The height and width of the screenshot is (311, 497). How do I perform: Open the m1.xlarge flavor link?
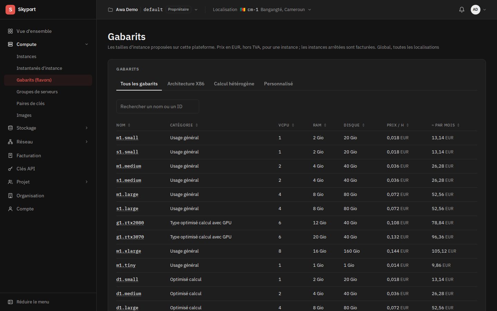click(129, 251)
